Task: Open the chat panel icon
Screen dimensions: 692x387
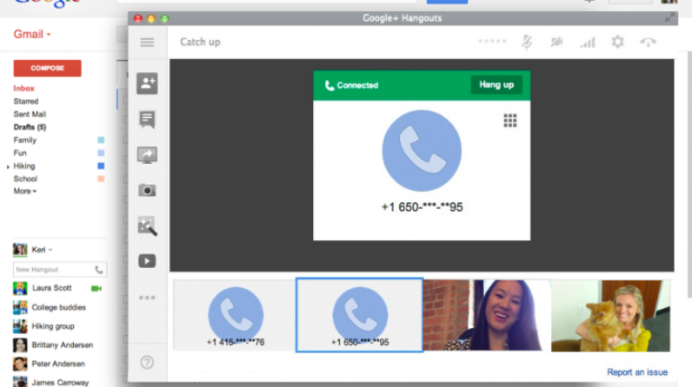Action: pos(147,120)
